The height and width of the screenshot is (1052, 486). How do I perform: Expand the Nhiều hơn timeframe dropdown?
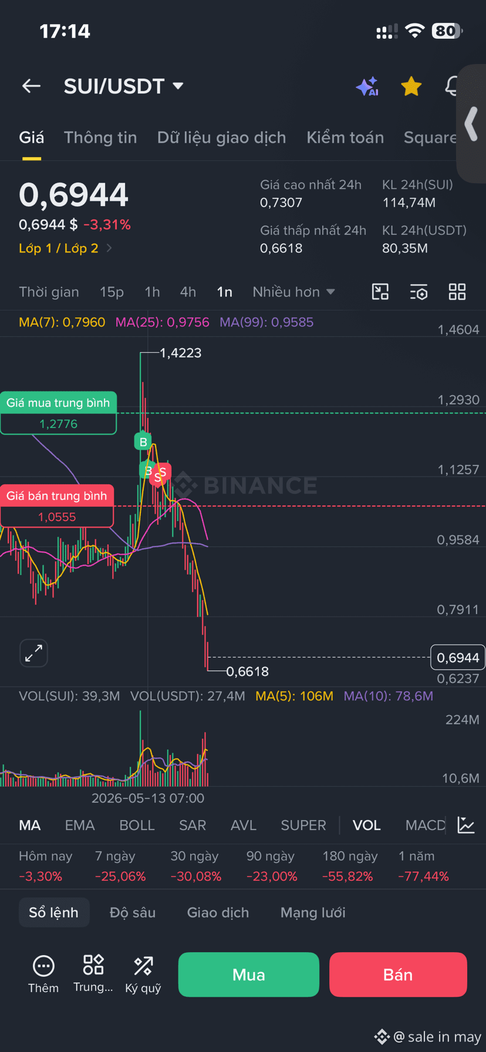[x=293, y=292]
